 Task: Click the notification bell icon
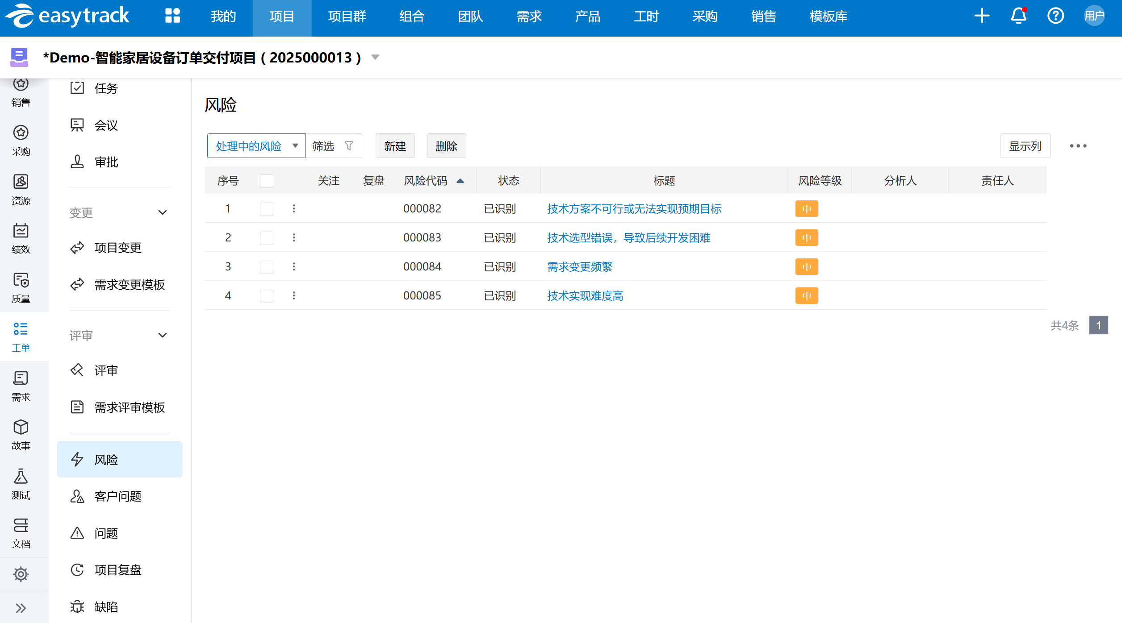click(x=1018, y=16)
